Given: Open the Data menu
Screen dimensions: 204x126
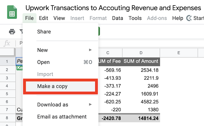Looking at the screenshot, I should click(118, 18).
